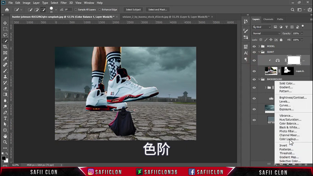This screenshot has width=313, height=176.
Task: Select the Lasso tool
Action: (x=5, y=35)
